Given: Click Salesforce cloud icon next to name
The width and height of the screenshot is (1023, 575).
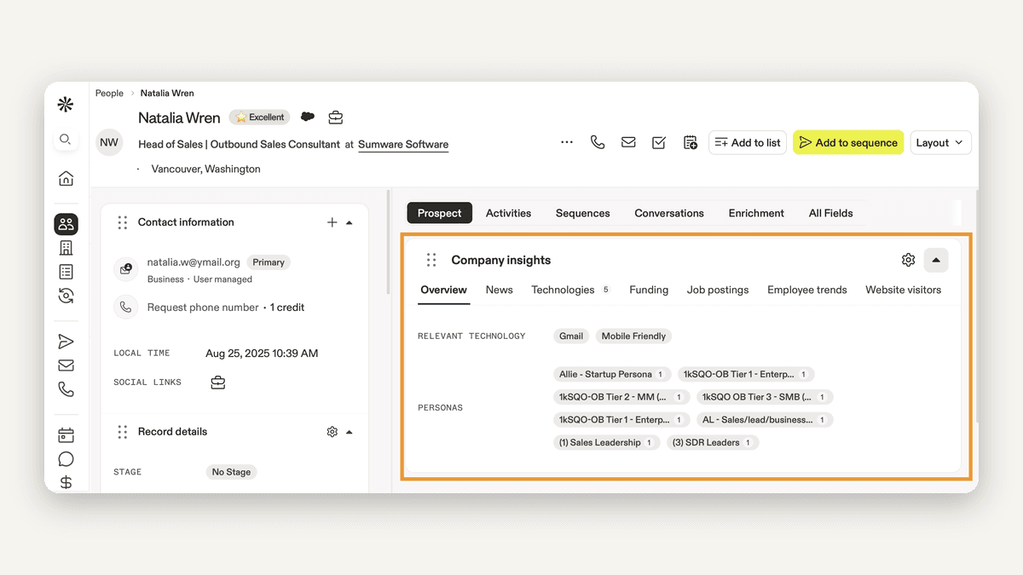Looking at the screenshot, I should tap(308, 117).
